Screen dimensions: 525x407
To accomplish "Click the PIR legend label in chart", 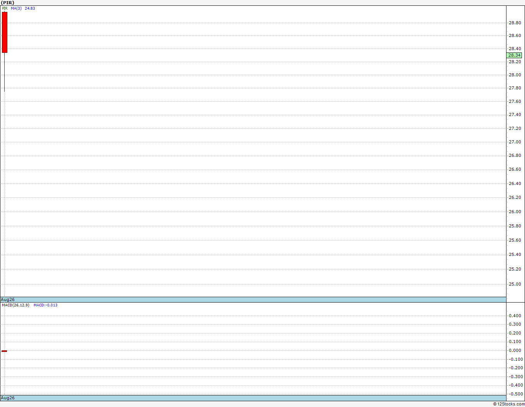I will point(5,8).
